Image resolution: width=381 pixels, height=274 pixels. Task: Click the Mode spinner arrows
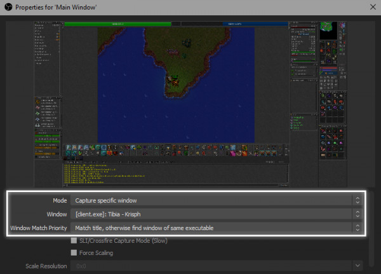coord(358,200)
